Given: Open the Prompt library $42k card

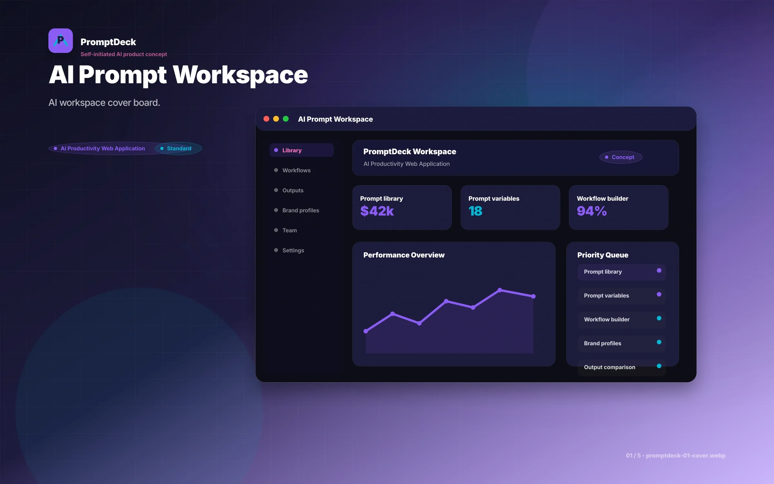Looking at the screenshot, I should click(x=402, y=207).
